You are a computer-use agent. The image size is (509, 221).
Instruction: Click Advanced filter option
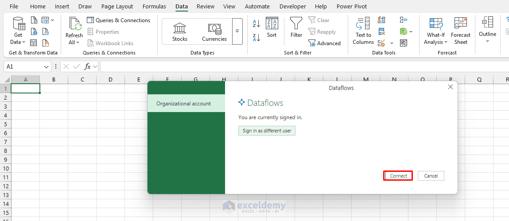pyautogui.click(x=324, y=43)
